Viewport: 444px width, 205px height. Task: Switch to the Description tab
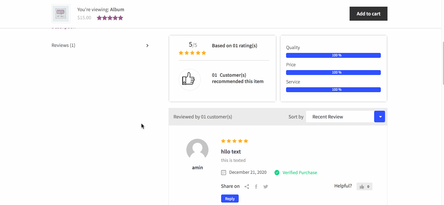pos(64,27)
